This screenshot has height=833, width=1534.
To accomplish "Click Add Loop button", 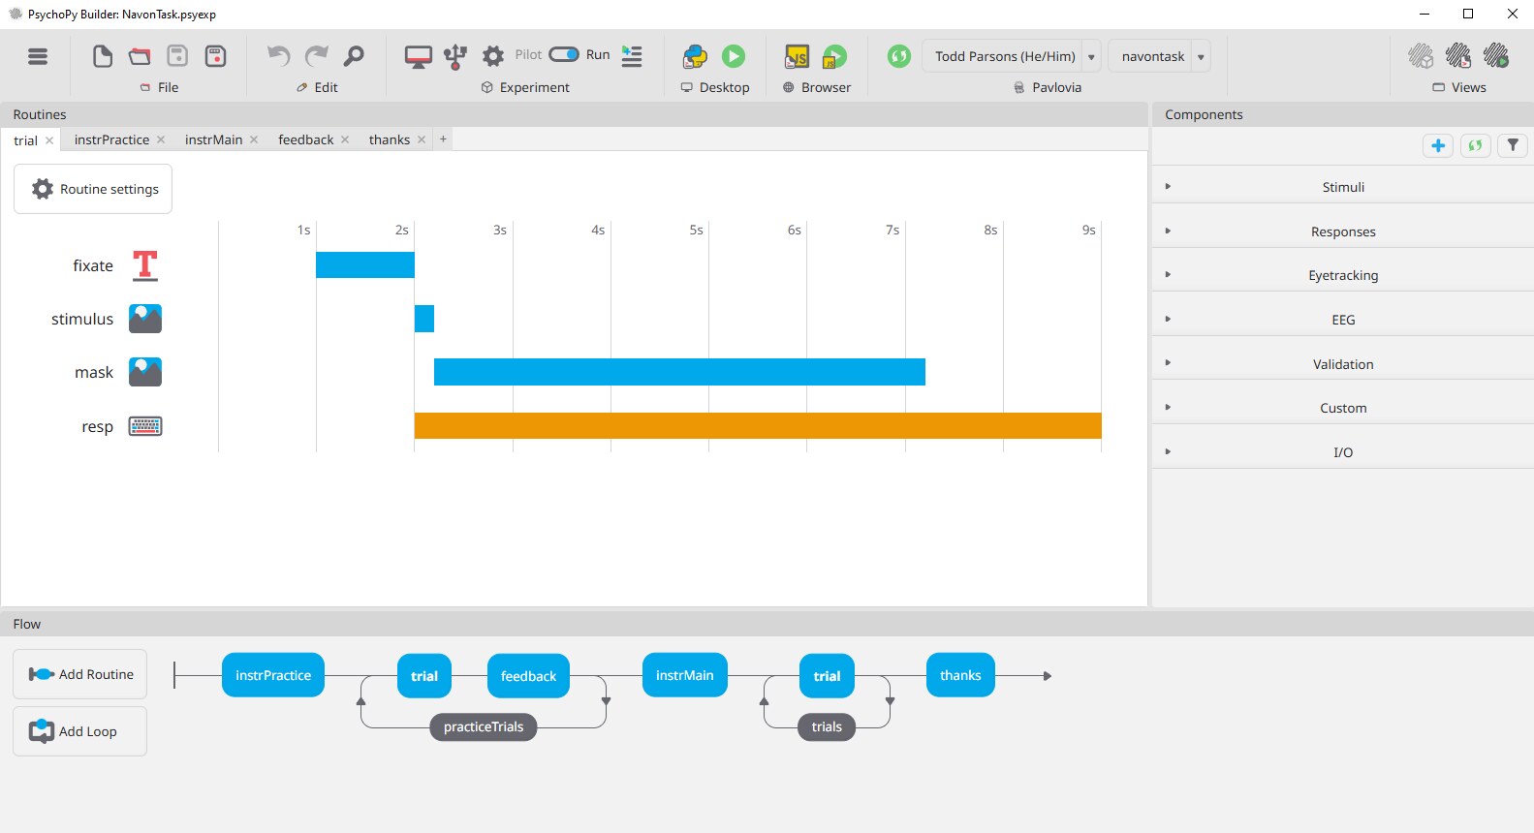I will coord(80,731).
